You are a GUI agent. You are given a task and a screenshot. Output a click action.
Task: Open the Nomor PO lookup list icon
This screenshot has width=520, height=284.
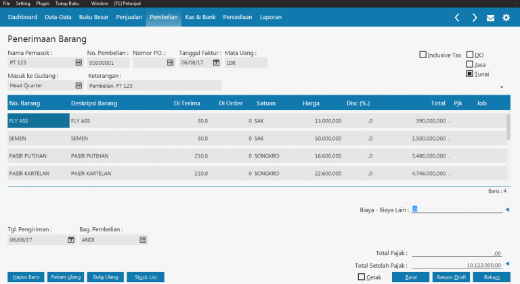170,62
